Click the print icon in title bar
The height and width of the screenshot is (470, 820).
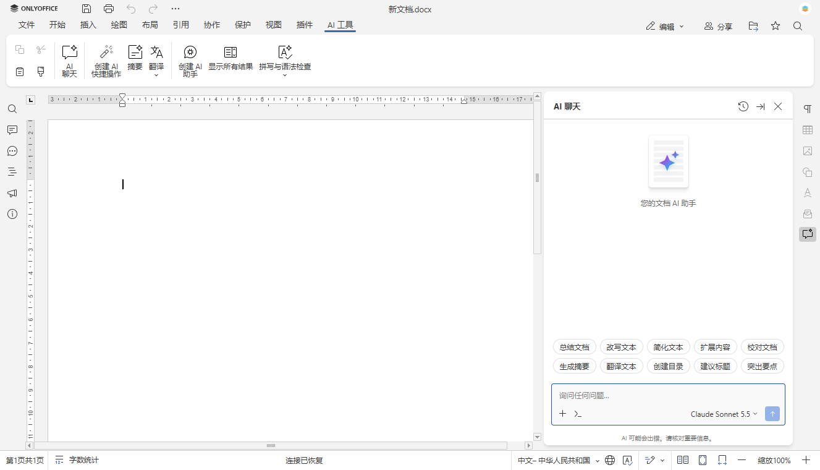pyautogui.click(x=109, y=9)
